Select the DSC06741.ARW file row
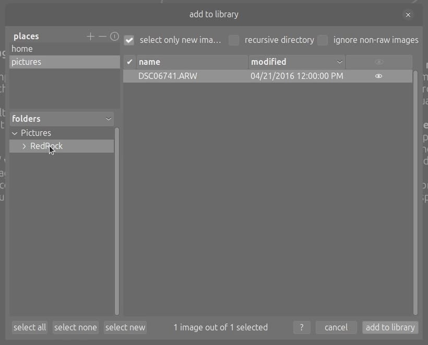This screenshot has width=428, height=345. tap(267, 76)
